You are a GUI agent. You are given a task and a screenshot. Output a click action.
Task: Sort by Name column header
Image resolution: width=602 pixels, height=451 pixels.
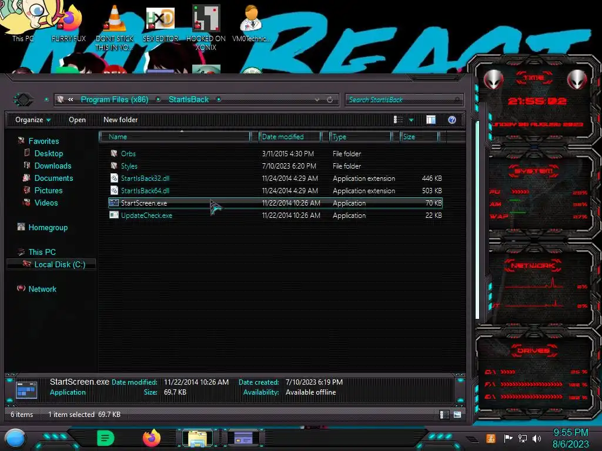[175, 136]
